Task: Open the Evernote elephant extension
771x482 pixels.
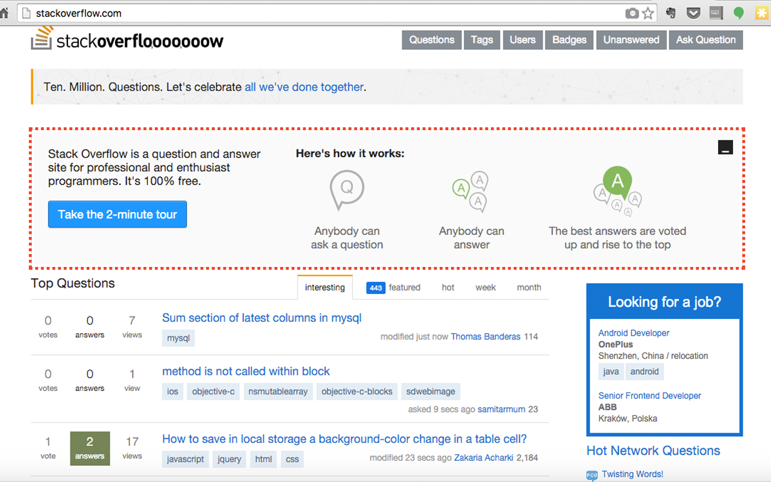Action: click(x=670, y=13)
